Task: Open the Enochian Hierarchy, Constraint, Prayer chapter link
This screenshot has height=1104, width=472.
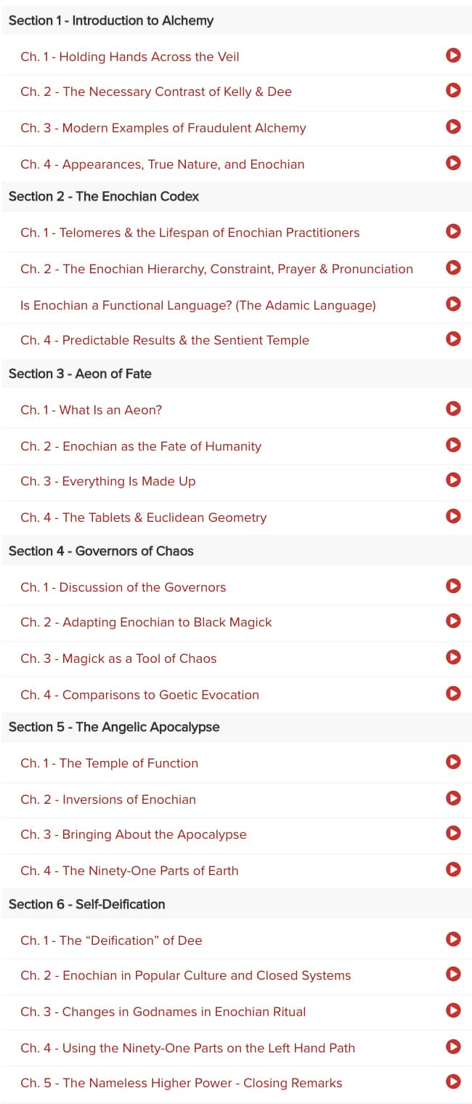Action: (216, 269)
